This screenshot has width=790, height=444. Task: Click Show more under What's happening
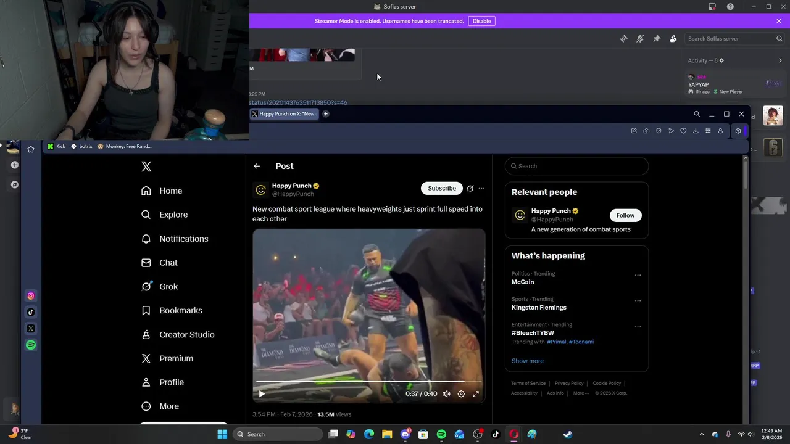[527, 361]
